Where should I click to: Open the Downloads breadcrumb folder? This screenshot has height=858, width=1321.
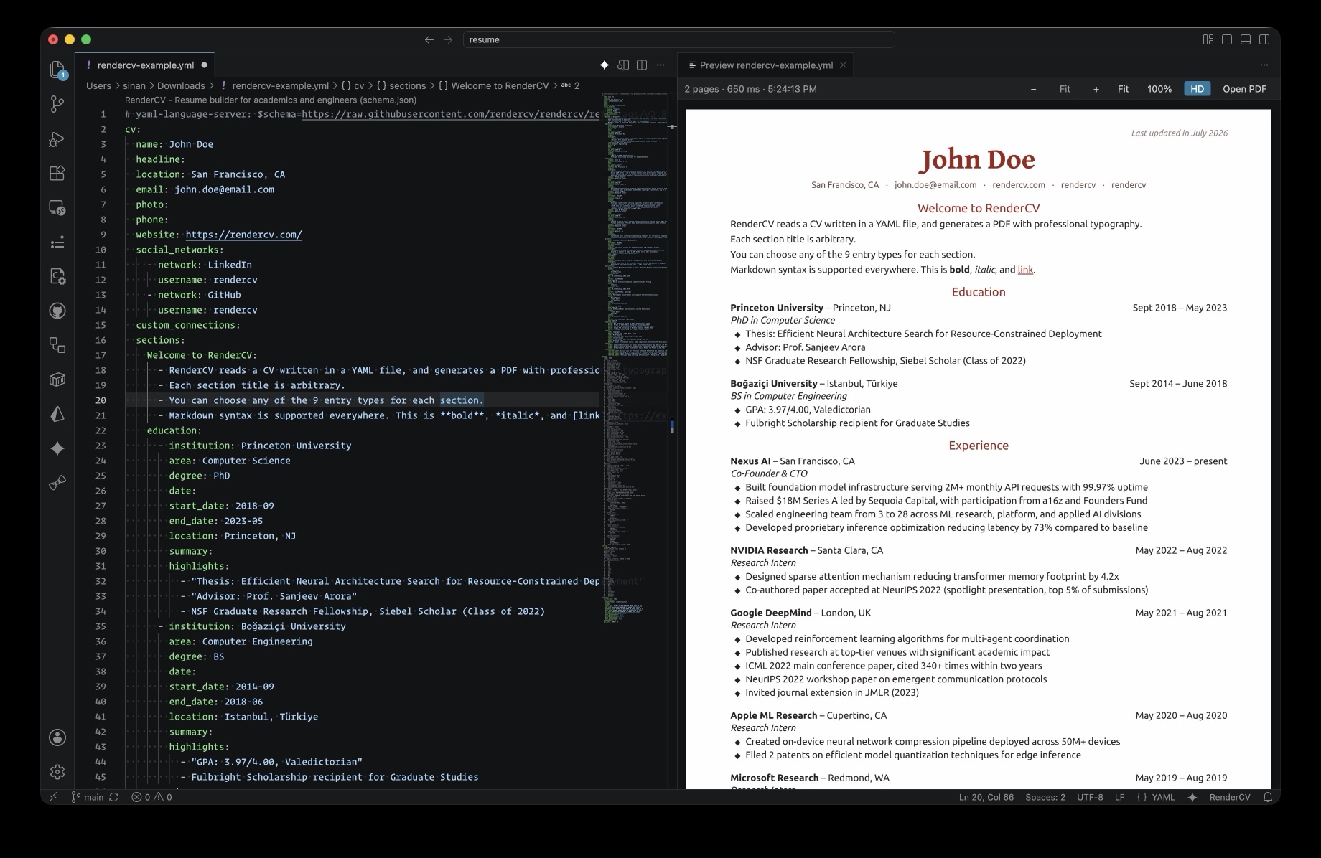(x=181, y=85)
